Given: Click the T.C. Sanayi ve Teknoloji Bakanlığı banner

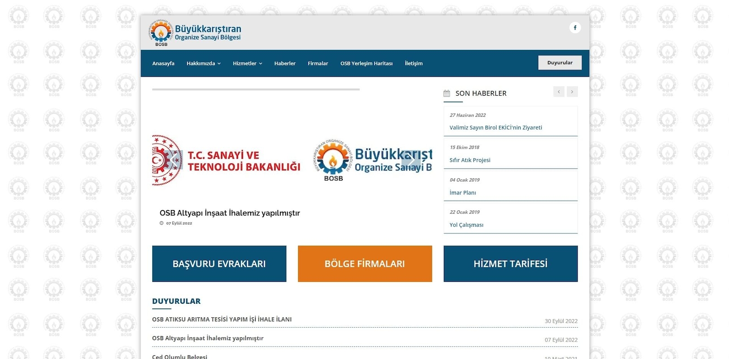Looking at the screenshot, I should pyautogui.click(x=226, y=161).
